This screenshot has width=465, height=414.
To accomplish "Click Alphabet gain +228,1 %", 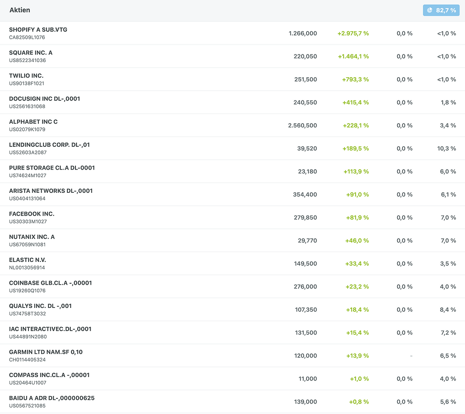I will click(356, 125).
